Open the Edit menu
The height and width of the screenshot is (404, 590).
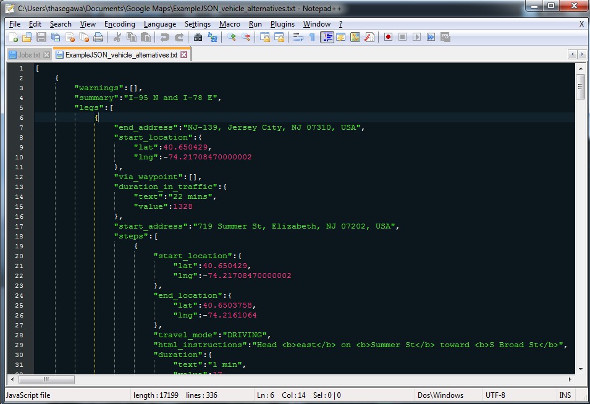pos(35,24)
